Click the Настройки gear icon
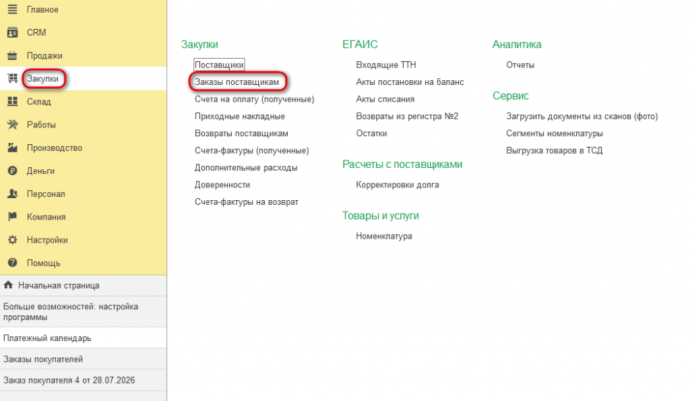Image resolution: width=690 pixels, height=401 pixels. (12, 240)
